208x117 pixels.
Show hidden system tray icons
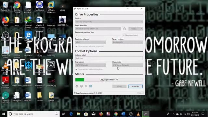[x=174, y=114]
